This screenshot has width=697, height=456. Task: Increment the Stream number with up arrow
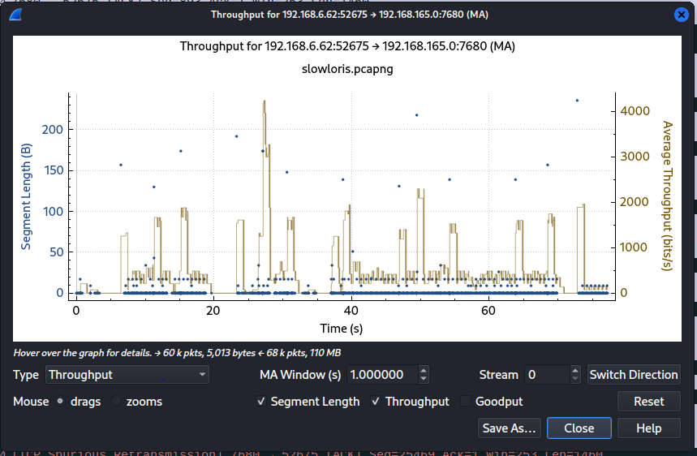click(575, 370)
